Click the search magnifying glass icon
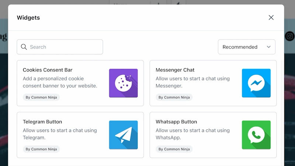Screen dimensions: 295x166 click(24, 47)
